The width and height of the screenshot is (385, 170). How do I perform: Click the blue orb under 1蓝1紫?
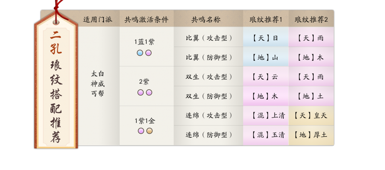140,53
